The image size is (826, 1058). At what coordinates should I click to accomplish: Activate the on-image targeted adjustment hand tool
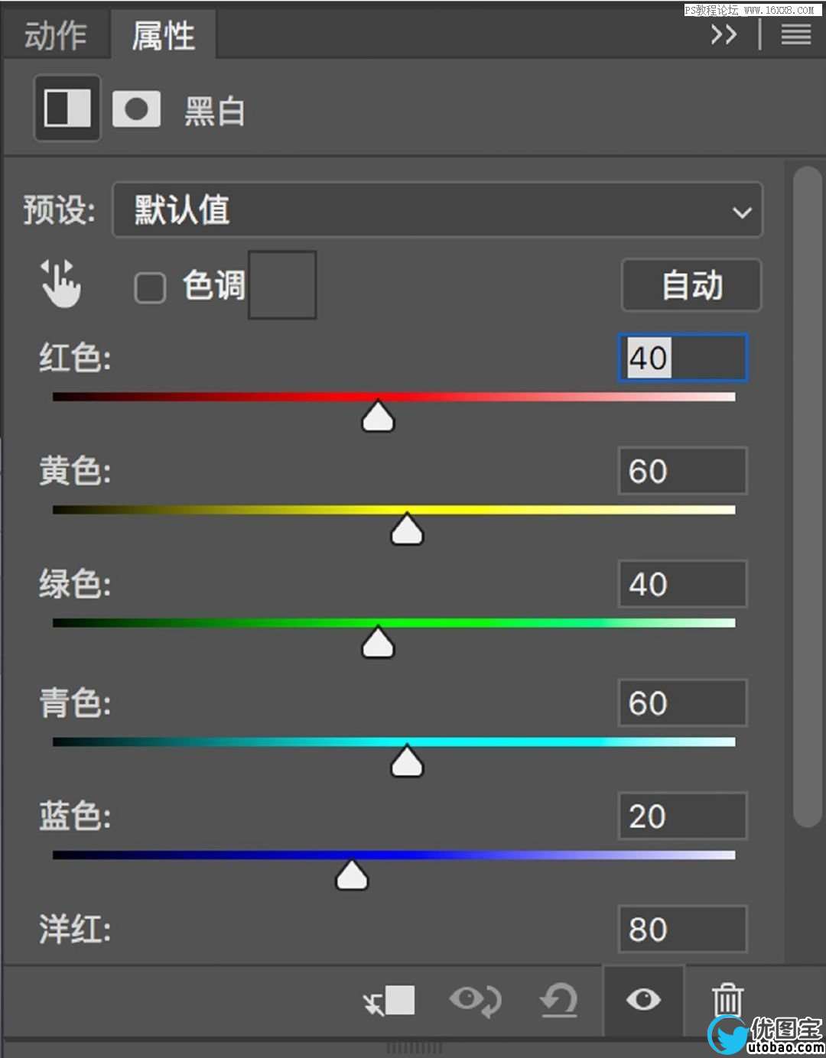coord(60,284)
